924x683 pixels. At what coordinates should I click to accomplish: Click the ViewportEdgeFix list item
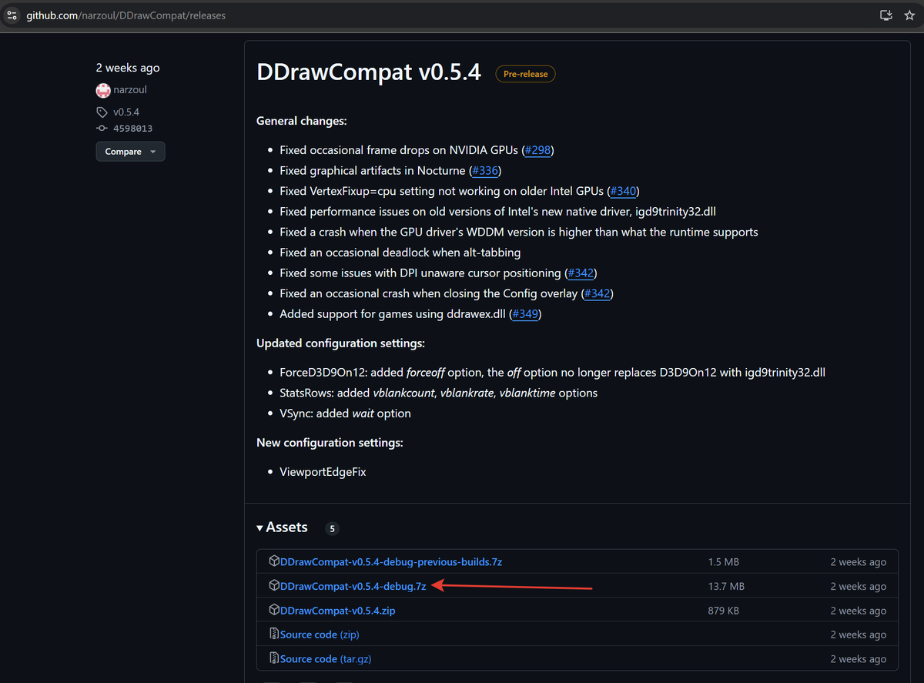coord(323,471)
